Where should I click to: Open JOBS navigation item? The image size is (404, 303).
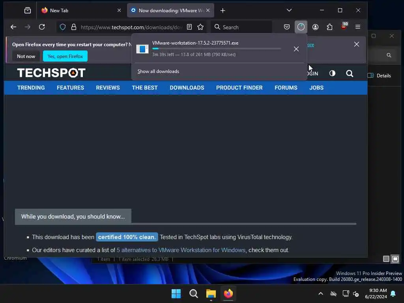(x=316, y=88)
